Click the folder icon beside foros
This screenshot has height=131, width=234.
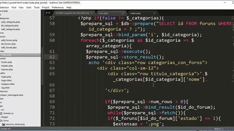pyautogui.click(x=1, y=121)
